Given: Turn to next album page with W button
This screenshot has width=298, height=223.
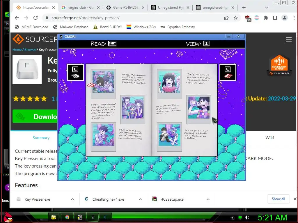Looking at the screenshot, I should point(228,72).
